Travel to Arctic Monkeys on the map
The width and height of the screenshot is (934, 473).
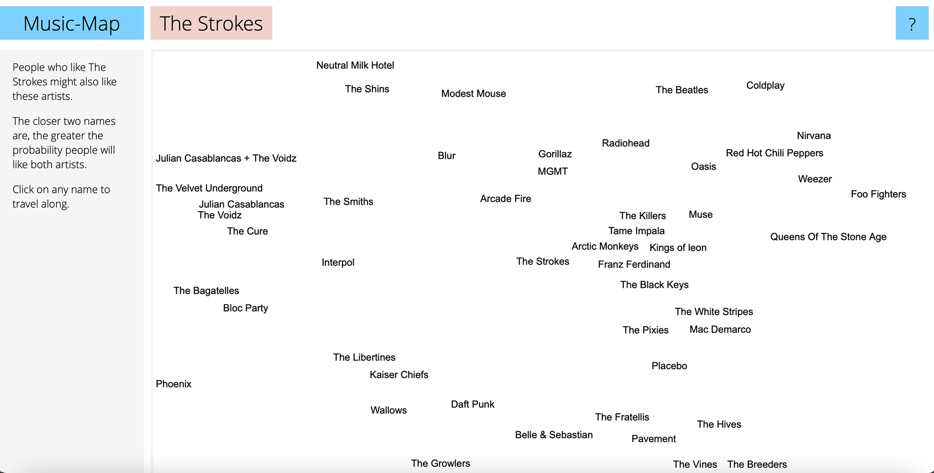(605, 246)
